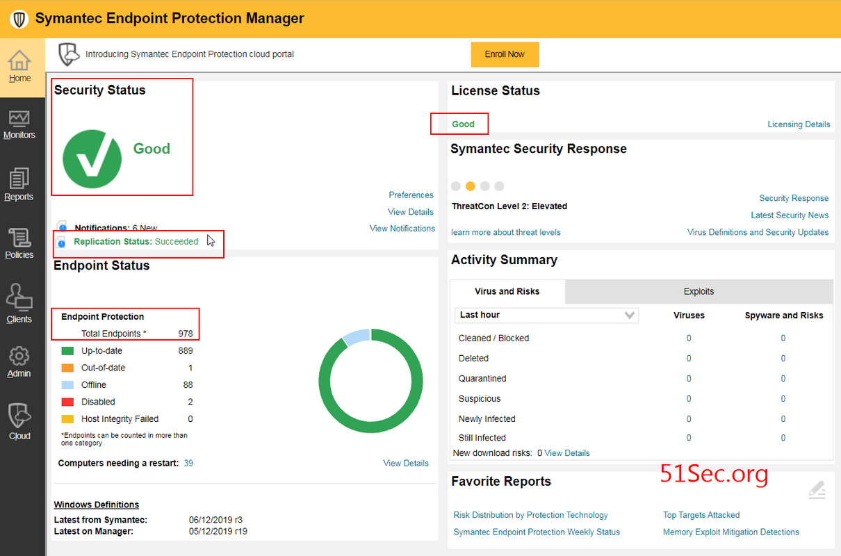Click Total Endpoints value 978
This screenshot has width=841, height=556.
pos(185,334)
